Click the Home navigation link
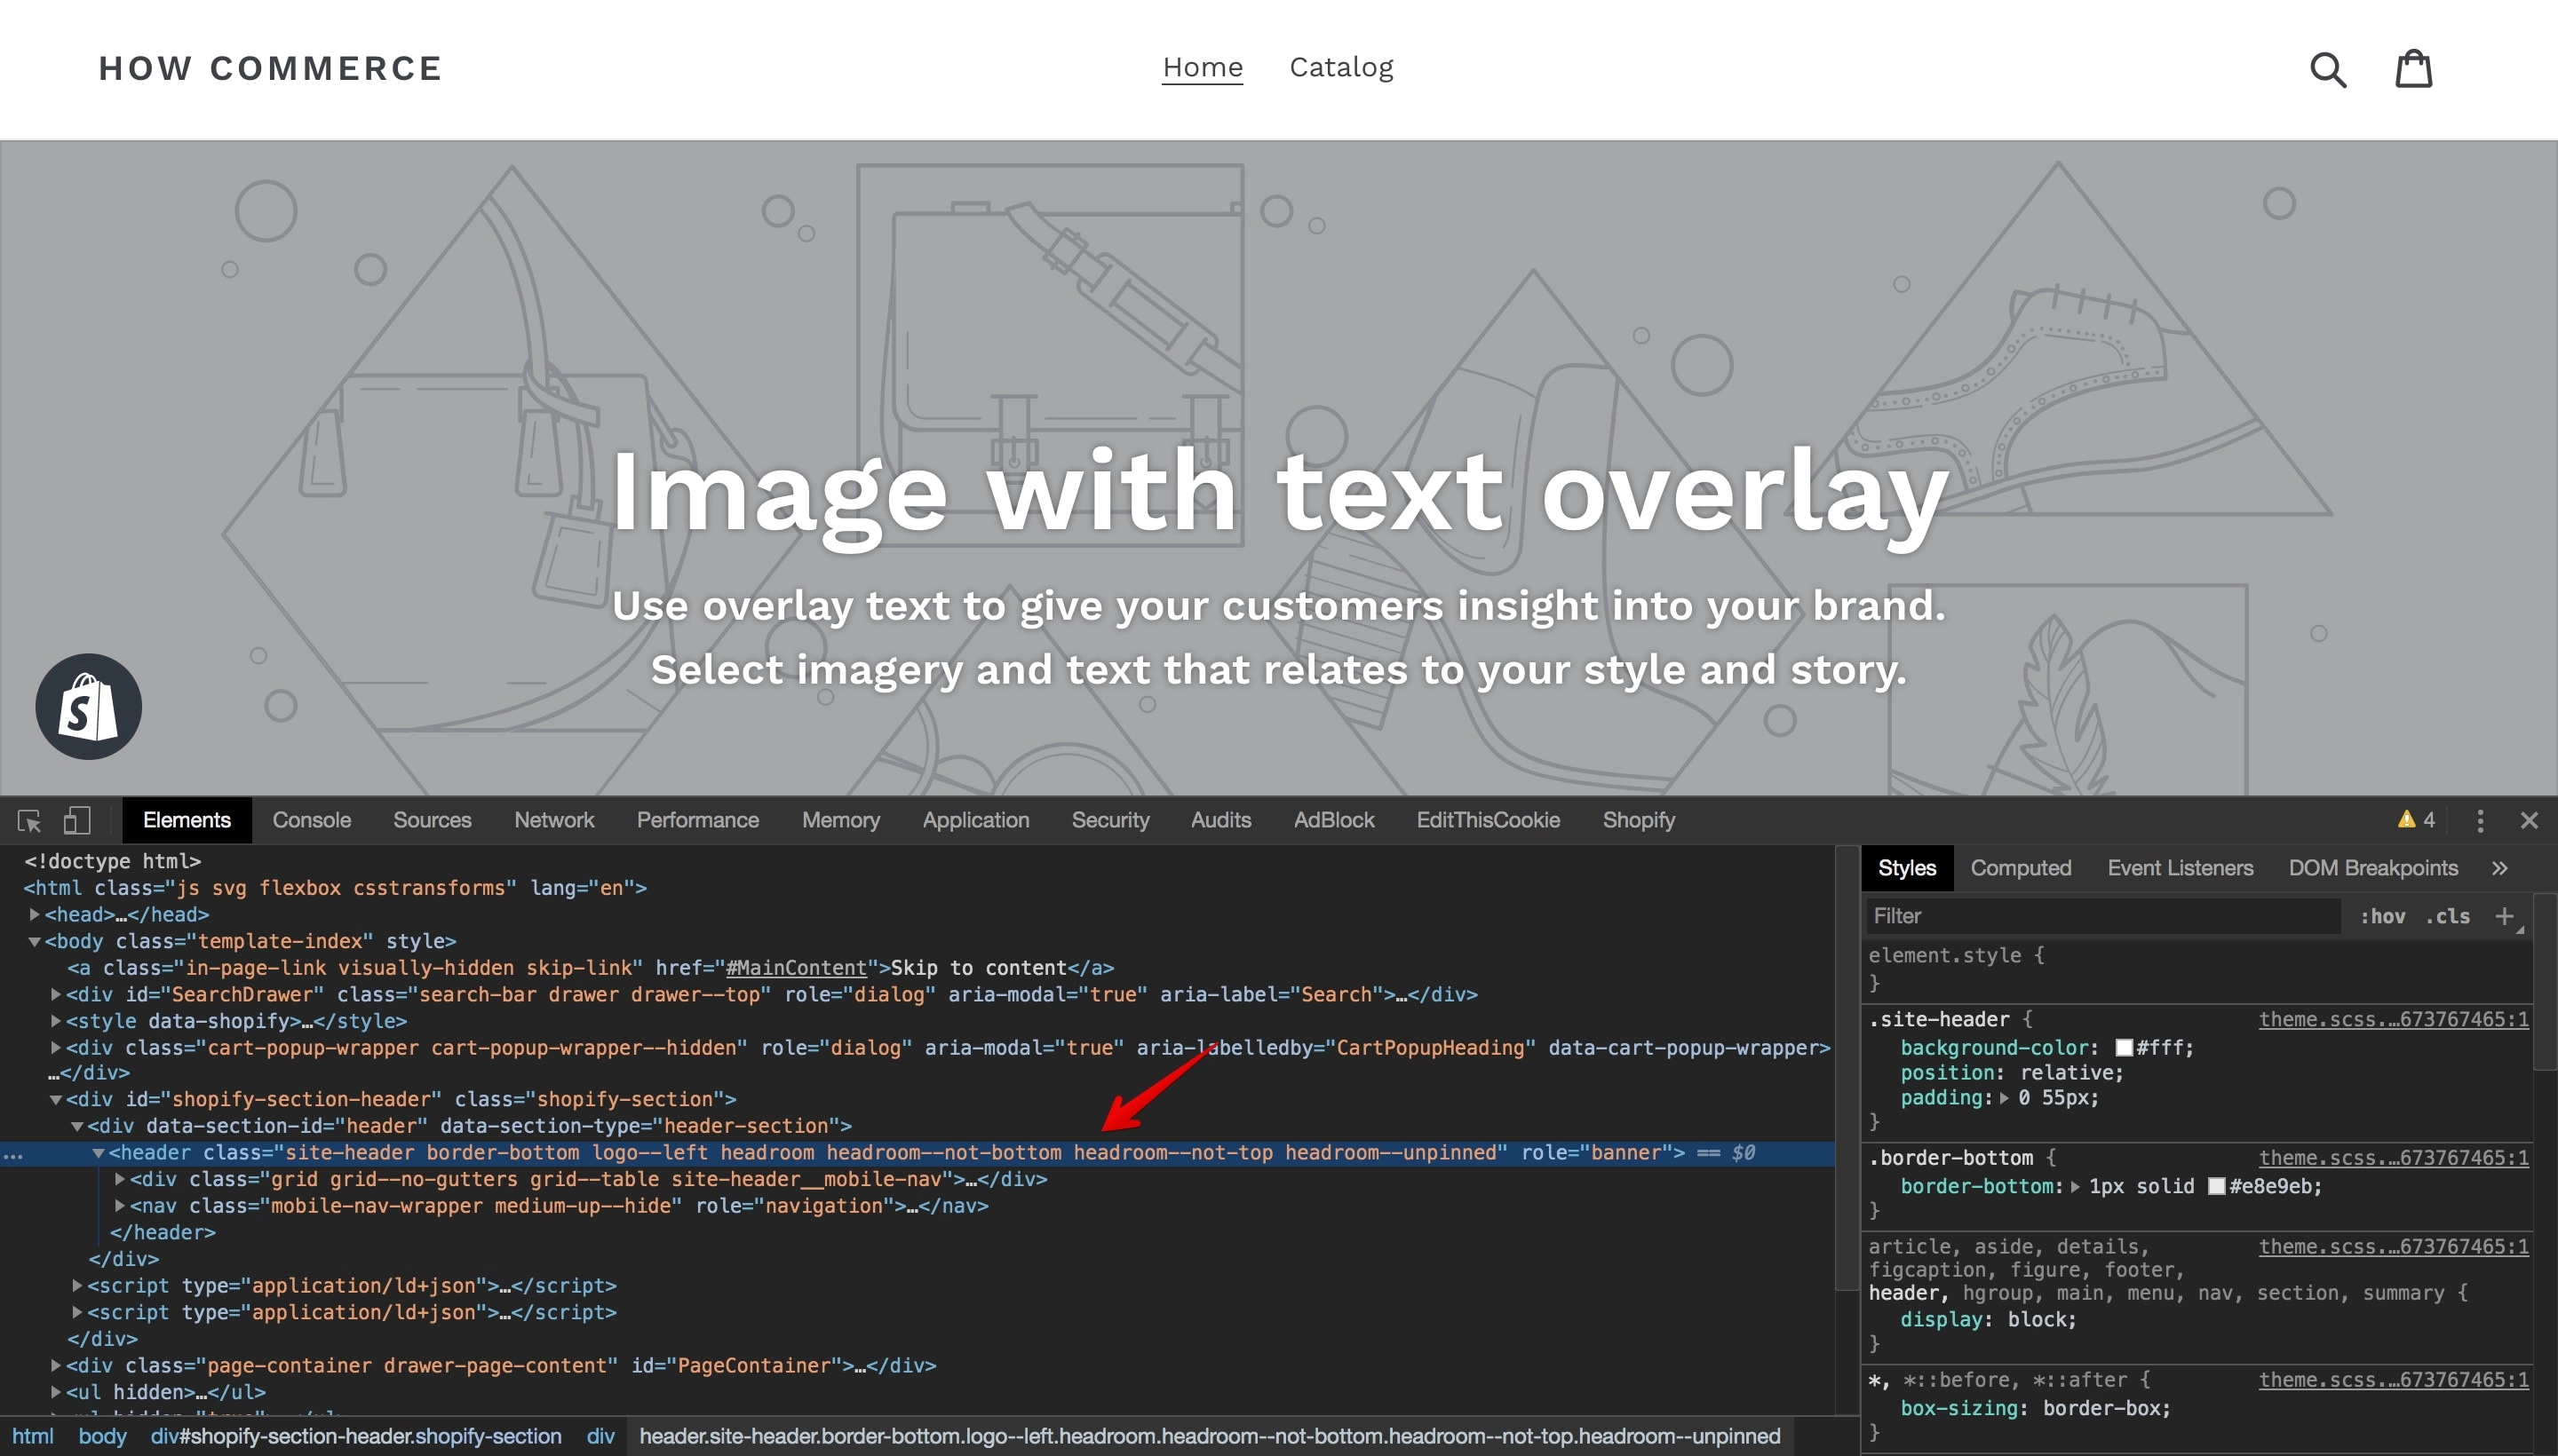2558x1456 pixels. pyautogui.click(x=1203, y=67)
